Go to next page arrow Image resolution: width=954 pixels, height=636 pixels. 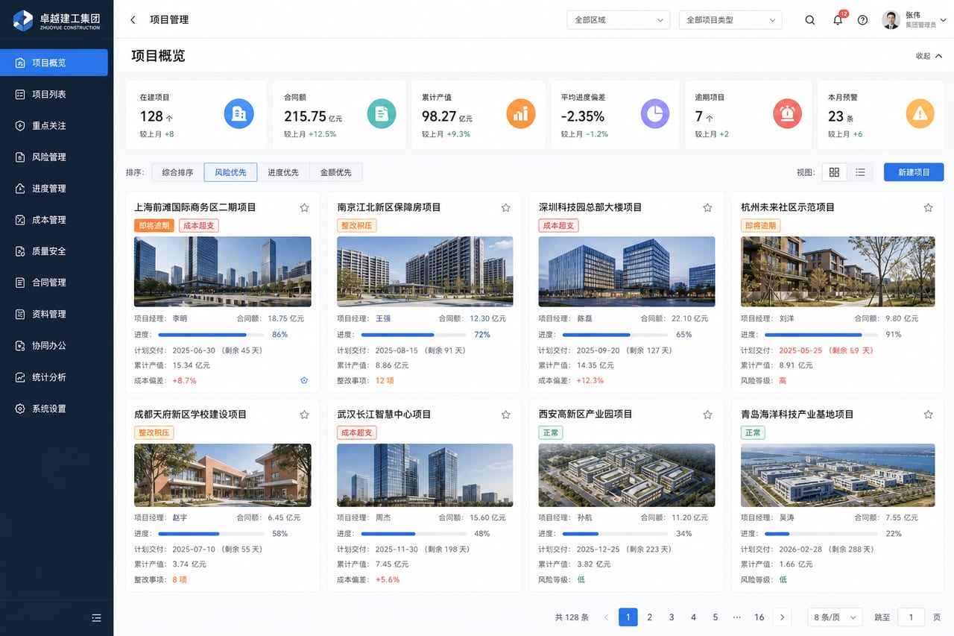pyautogui.click(x=782, y=617)
